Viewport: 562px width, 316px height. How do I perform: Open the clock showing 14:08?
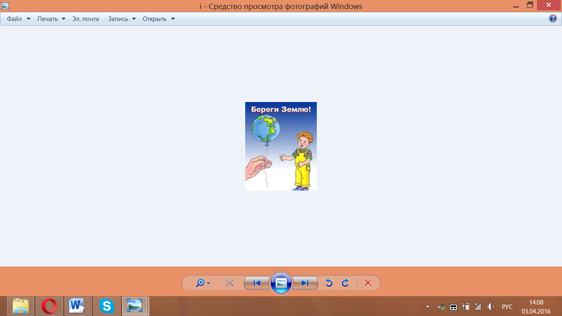click(x=536, y=307)
